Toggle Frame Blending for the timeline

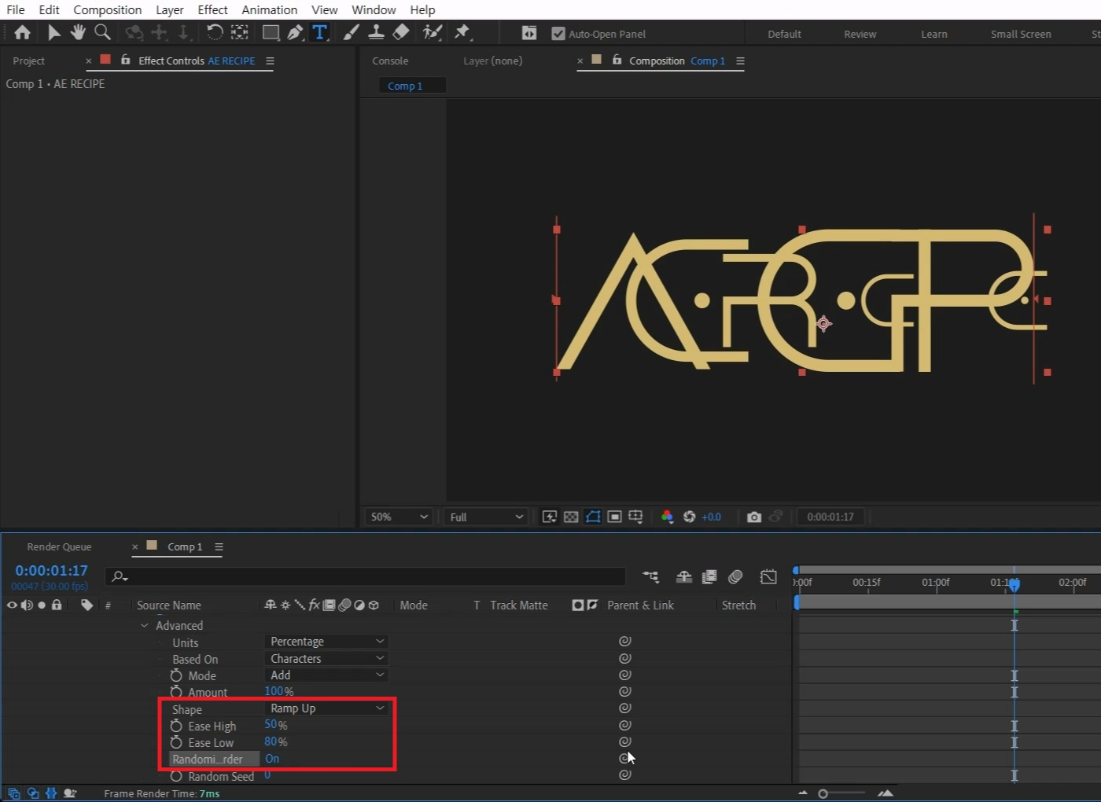tap(709, 576)
